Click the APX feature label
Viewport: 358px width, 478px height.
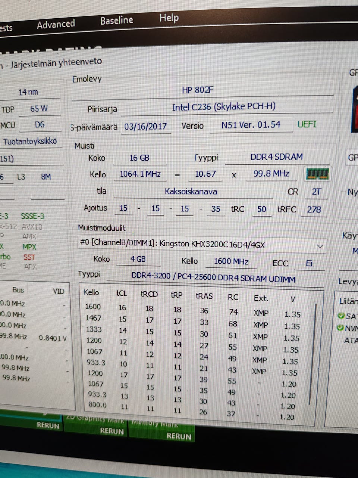30,267
